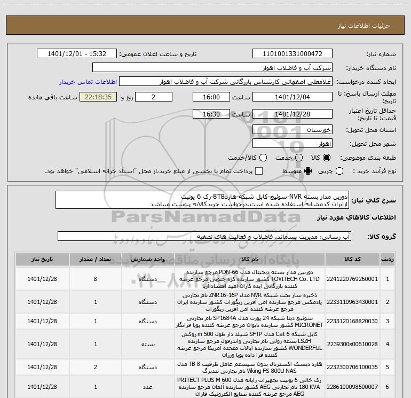
Task: Select the متوسط purchase type radio
Action: point(308,171)
